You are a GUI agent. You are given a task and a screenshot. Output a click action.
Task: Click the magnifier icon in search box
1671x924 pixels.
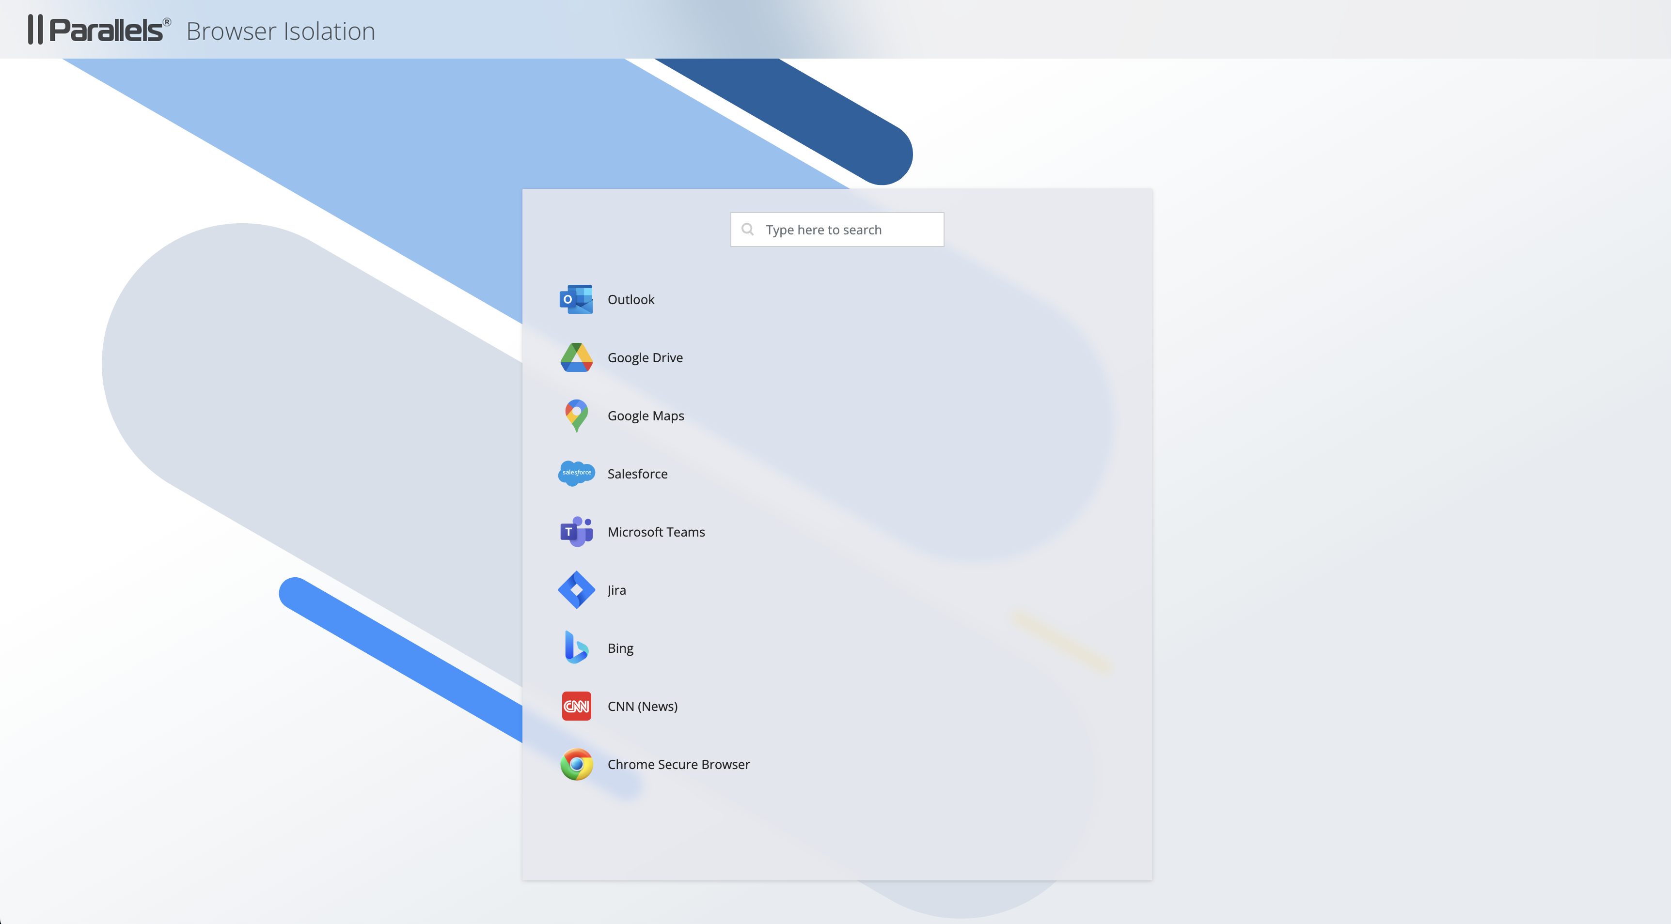coord(747,230)
